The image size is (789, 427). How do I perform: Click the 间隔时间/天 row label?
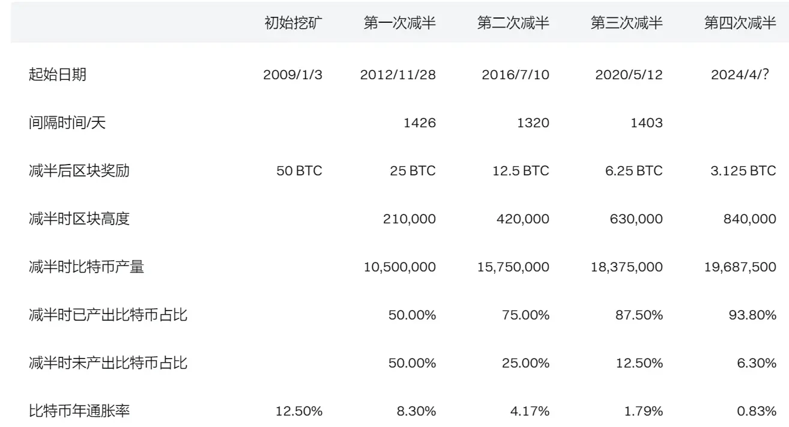point(67,123)
